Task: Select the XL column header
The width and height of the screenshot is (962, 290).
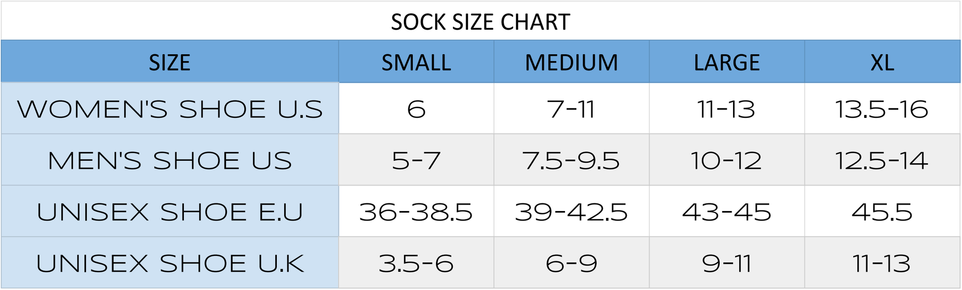Action: point(882,63)
